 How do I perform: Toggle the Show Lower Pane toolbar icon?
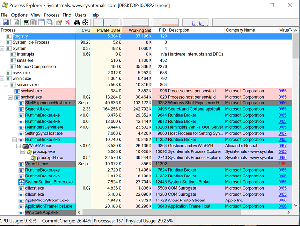pyautogui.click(x=41, y=23)
